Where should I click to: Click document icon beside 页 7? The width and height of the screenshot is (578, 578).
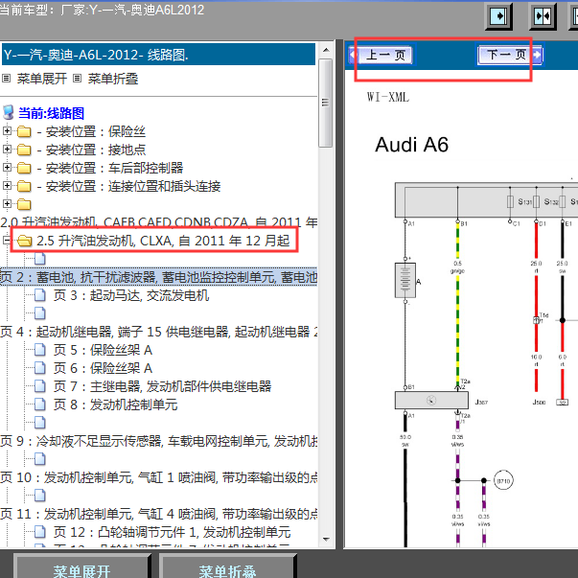[x=40, y=386]
